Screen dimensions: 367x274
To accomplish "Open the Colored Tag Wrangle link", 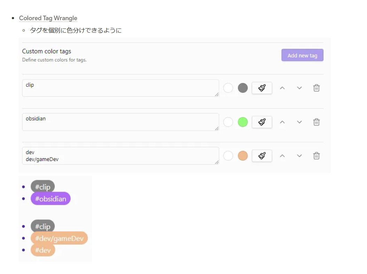I will (48, 18).
